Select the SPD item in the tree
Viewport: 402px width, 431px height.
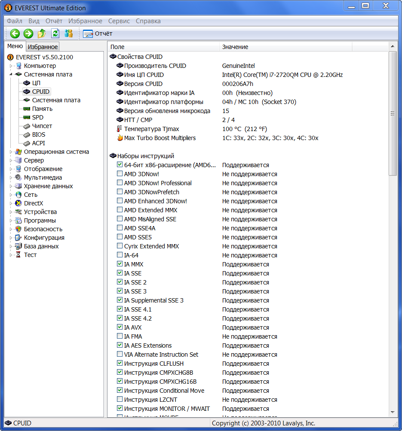37,117
